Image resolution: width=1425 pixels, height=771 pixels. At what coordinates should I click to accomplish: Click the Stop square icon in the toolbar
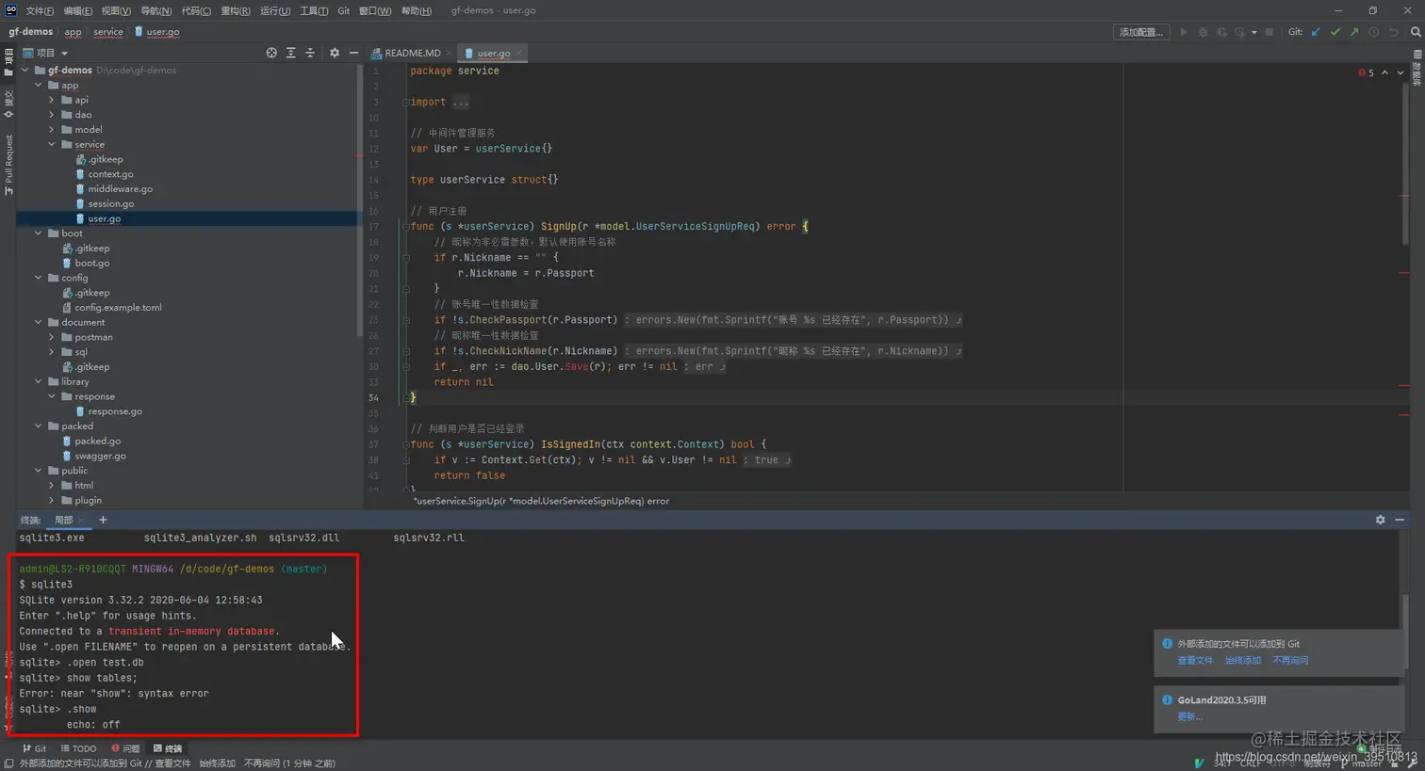(1269, 32)
